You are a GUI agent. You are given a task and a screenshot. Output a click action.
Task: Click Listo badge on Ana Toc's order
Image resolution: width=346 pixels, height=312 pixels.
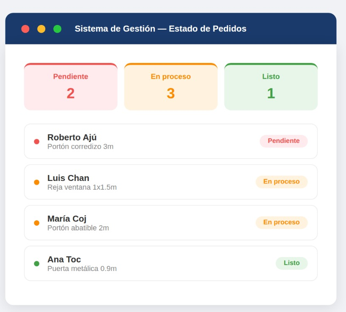coord(291,263)
